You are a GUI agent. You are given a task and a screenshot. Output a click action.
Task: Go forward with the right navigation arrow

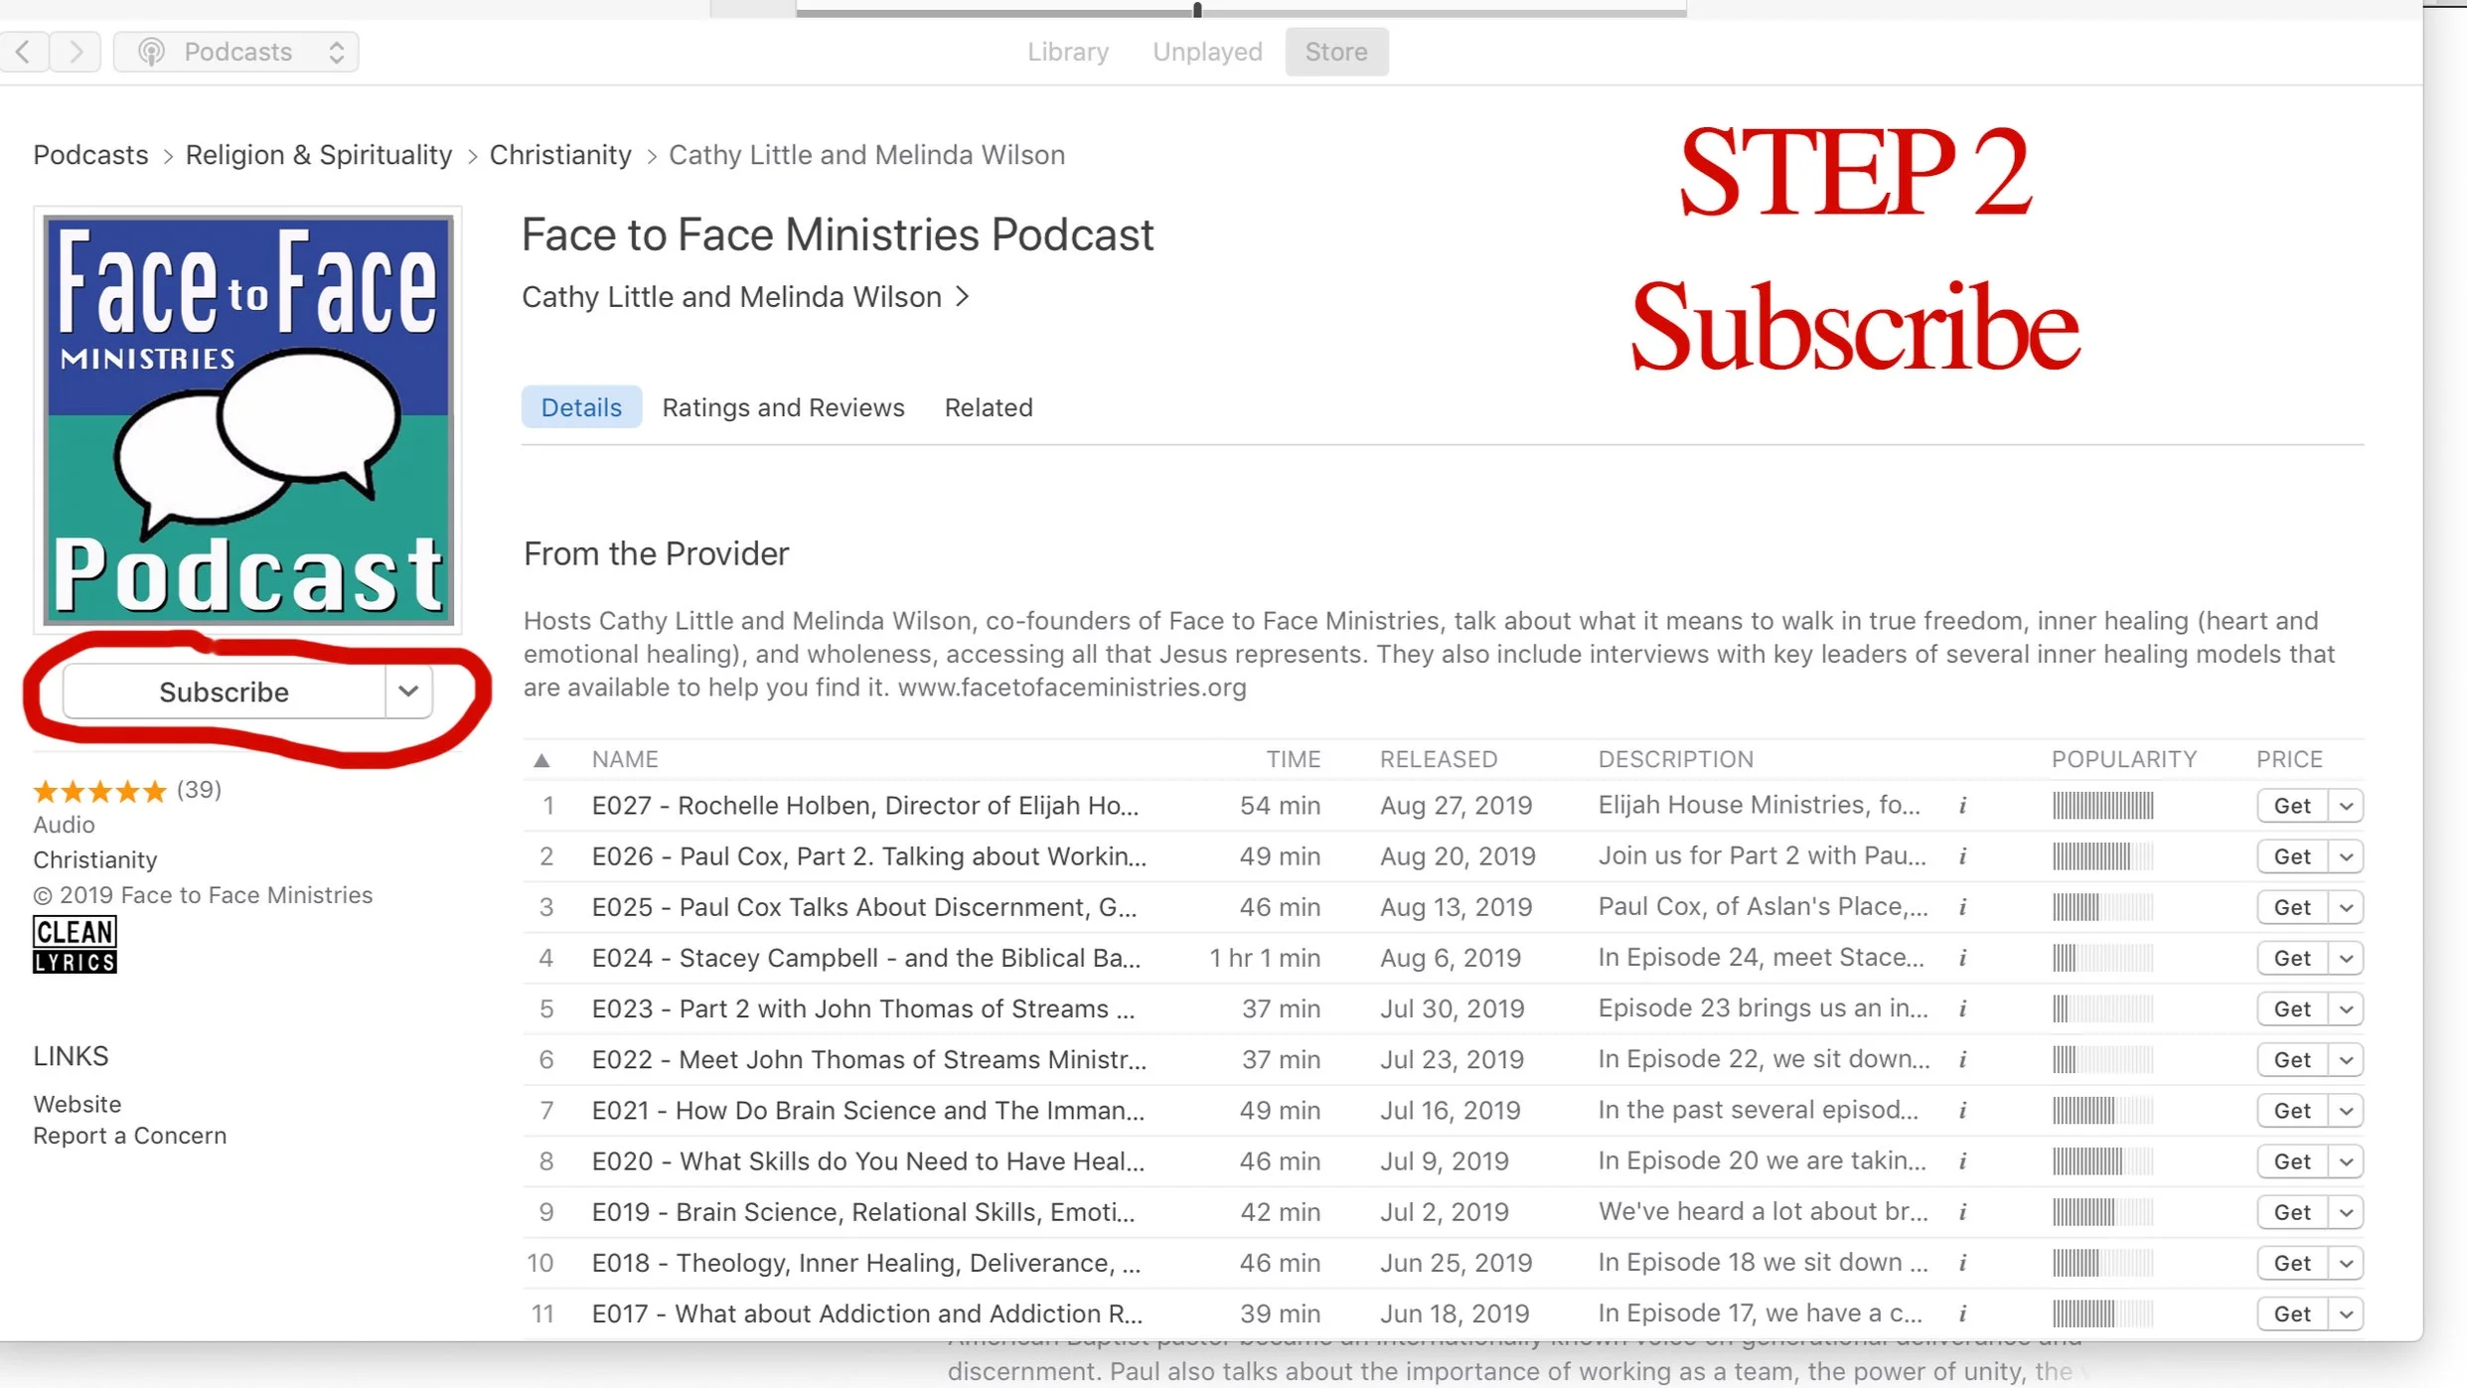pos(76,52)
